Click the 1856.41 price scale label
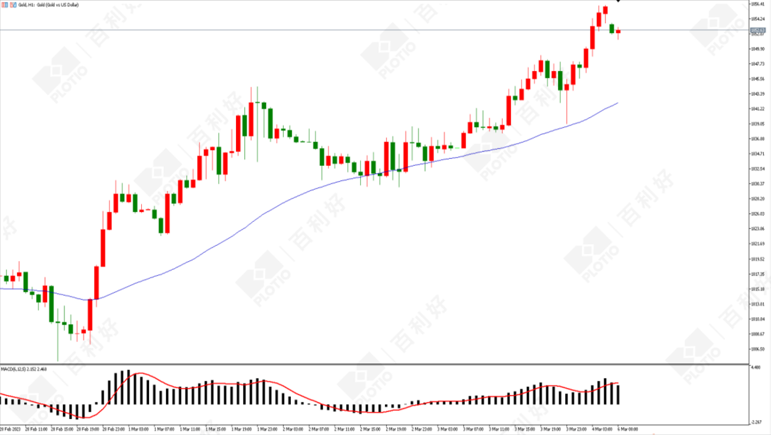771x435 pixels. tap(757, 4)
